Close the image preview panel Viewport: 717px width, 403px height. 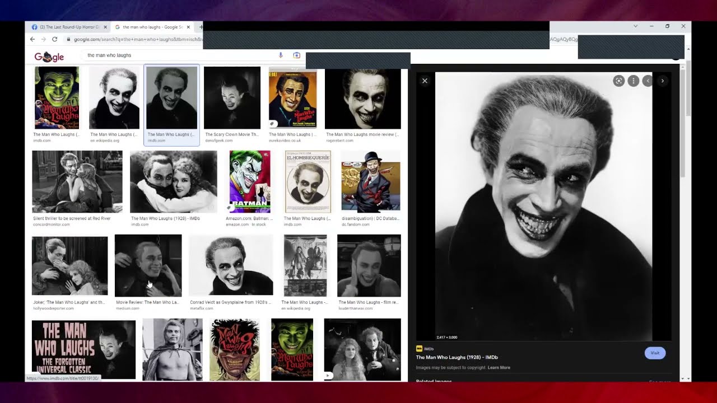(x=425, y=81)
